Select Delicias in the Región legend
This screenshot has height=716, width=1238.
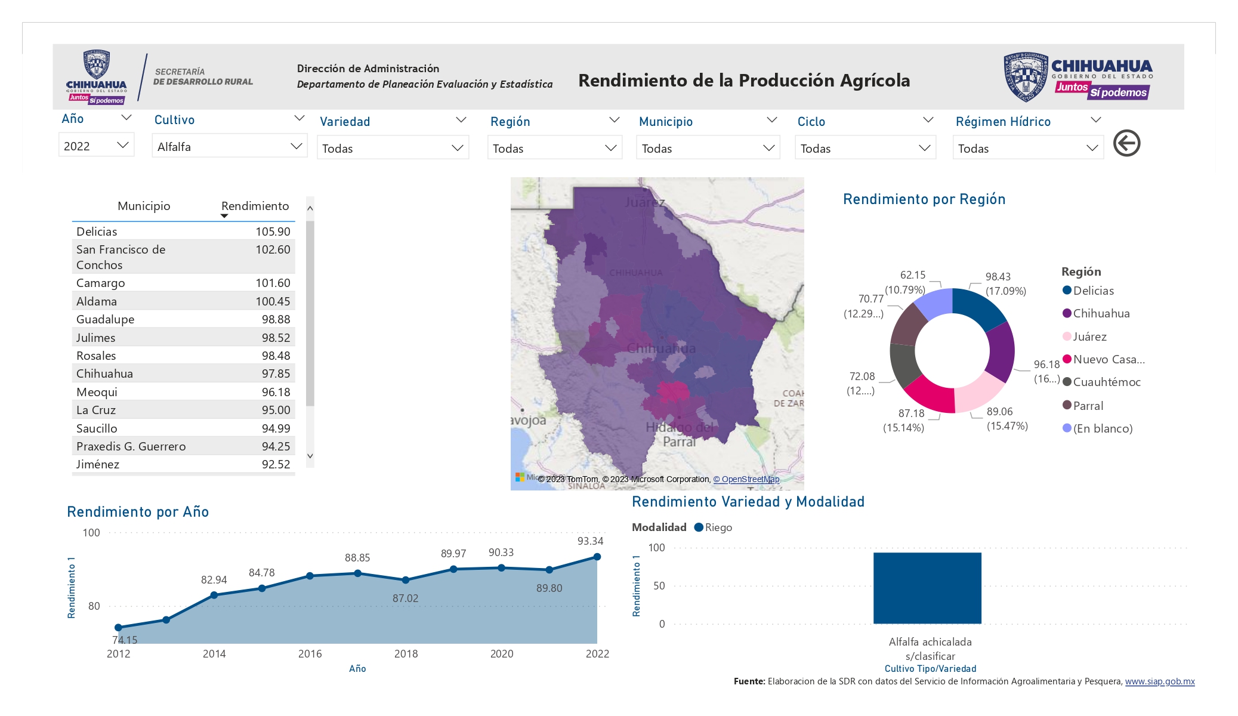(x=1088, y=291)
